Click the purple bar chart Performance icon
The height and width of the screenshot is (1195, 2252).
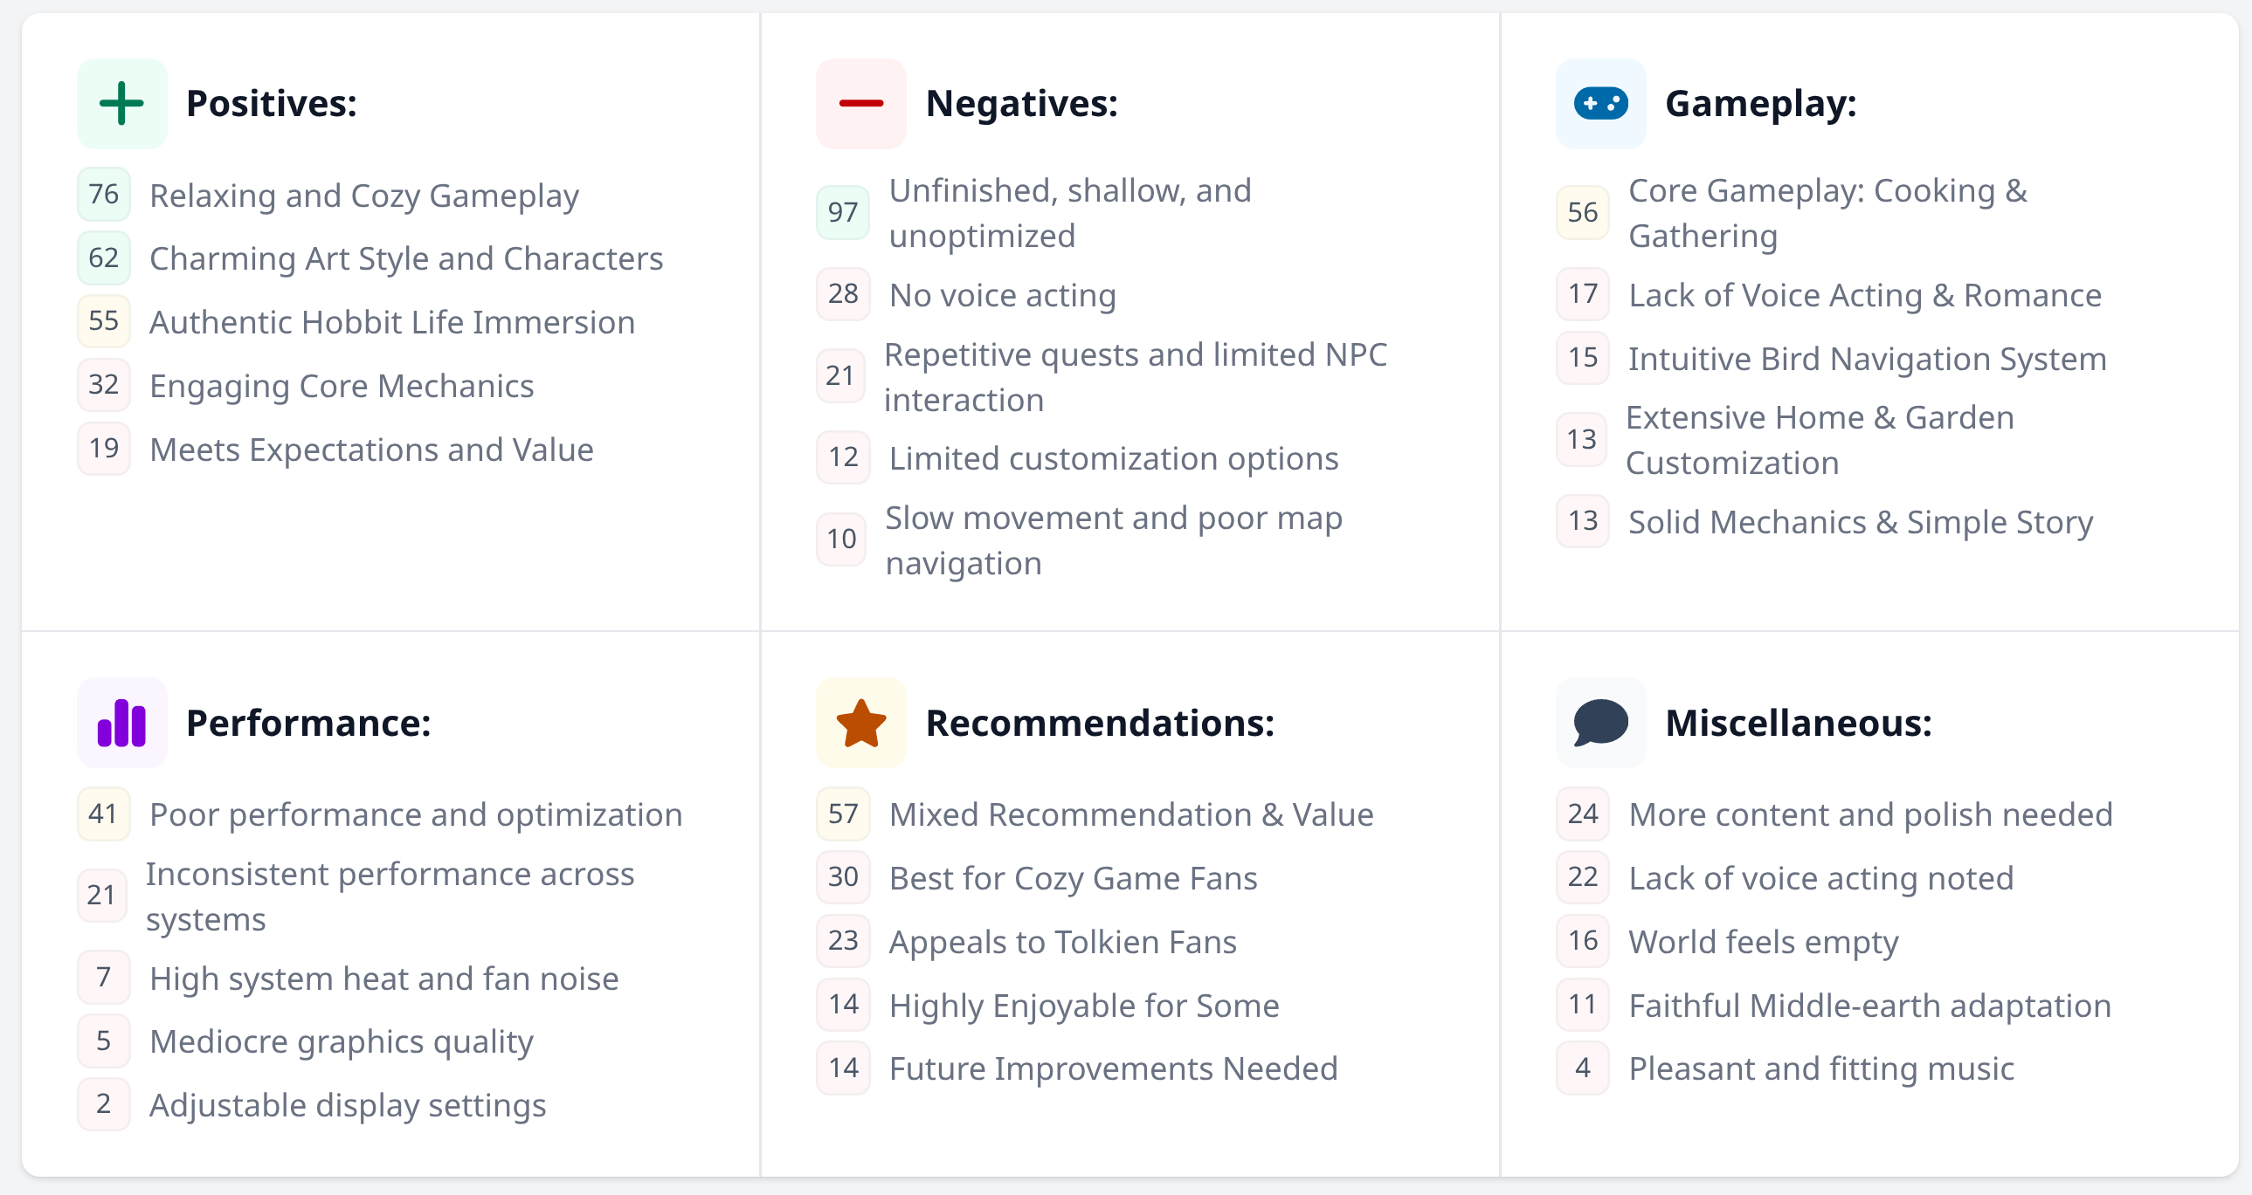click(x=121, y=723)
